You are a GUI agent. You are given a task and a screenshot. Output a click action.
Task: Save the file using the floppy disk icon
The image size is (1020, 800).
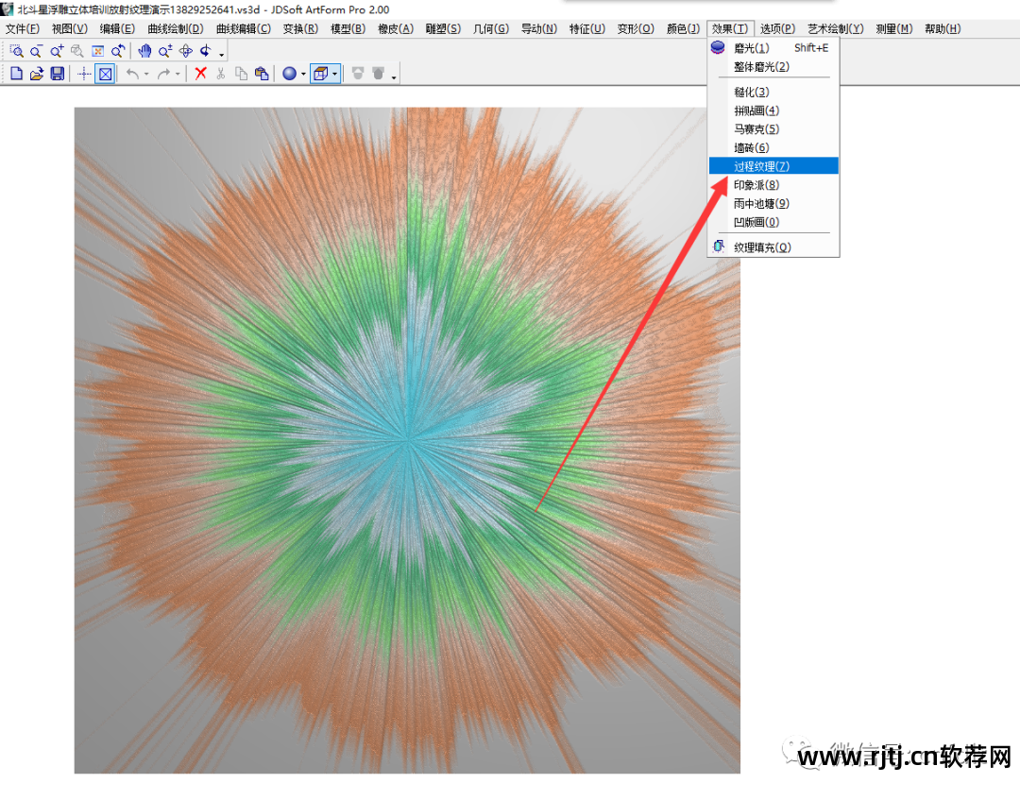tap(58, 74)
